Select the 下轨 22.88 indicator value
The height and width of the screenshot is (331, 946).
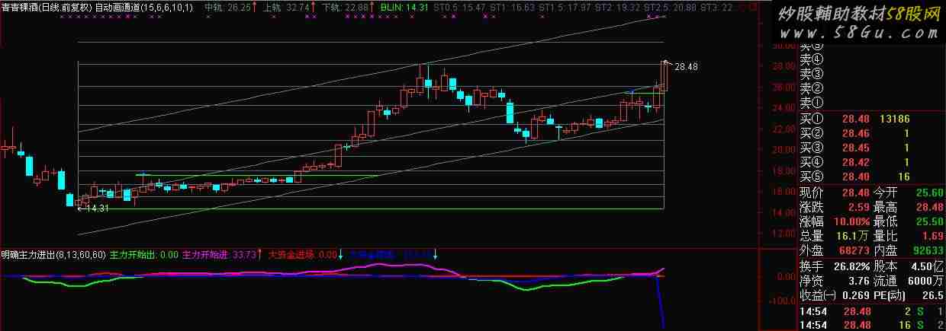(346, 7)
